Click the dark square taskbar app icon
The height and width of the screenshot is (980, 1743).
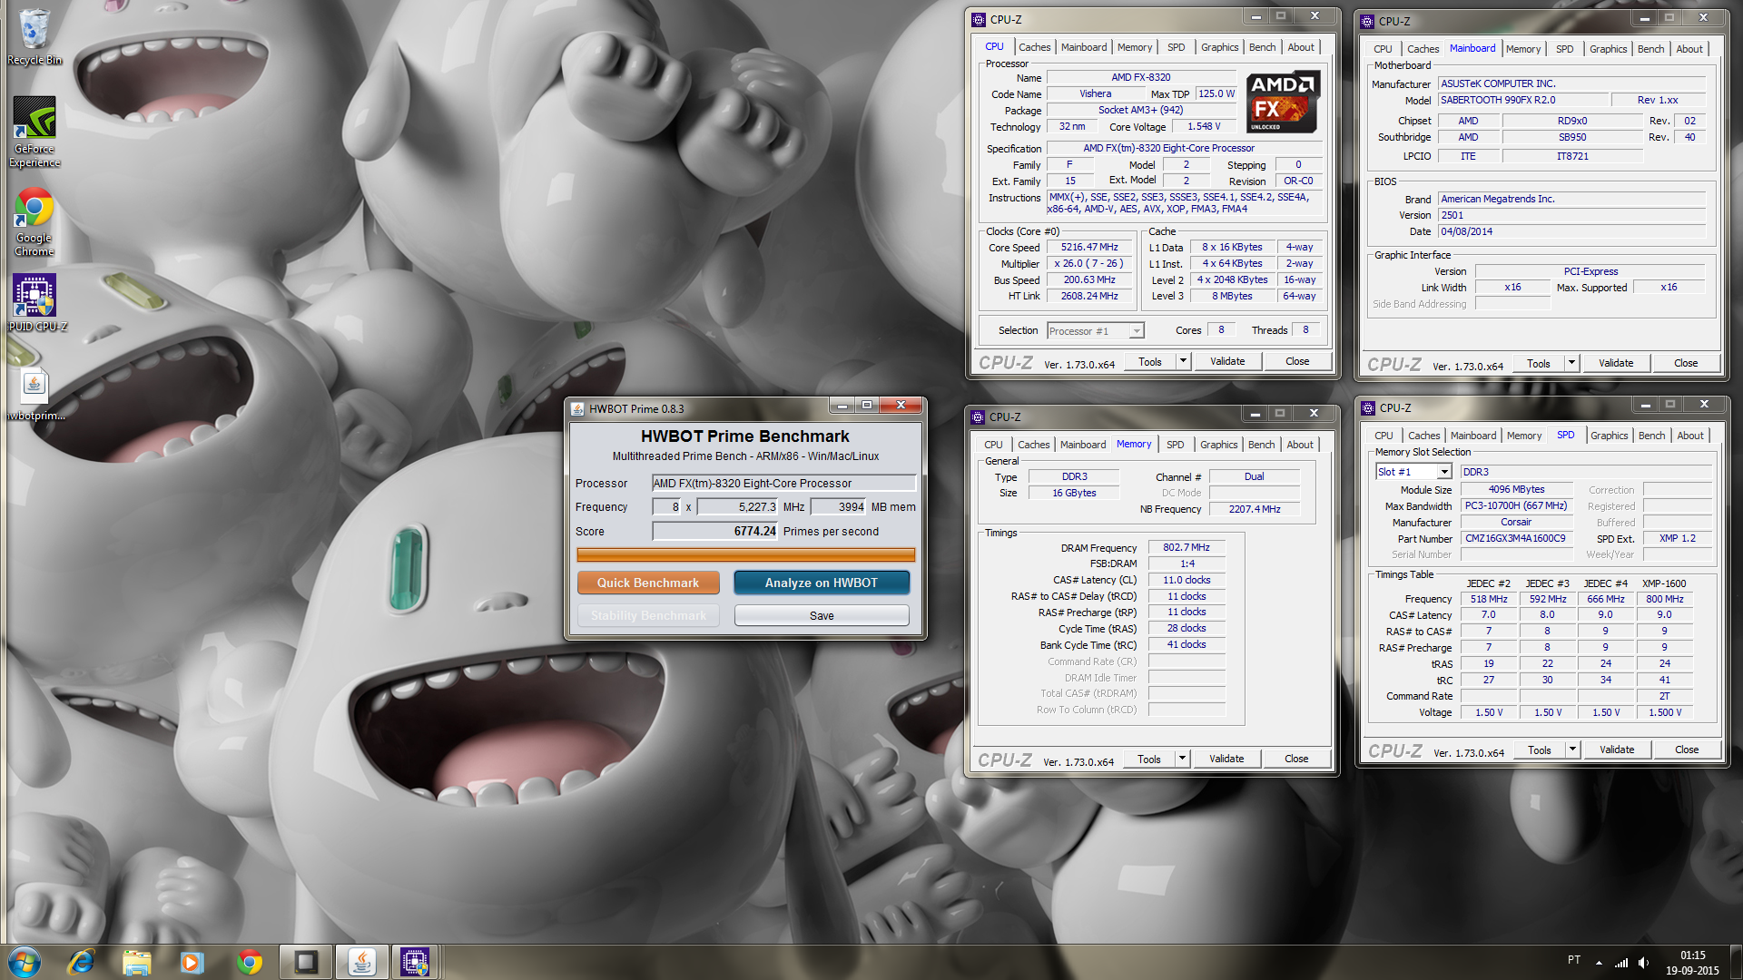[306, 962]
